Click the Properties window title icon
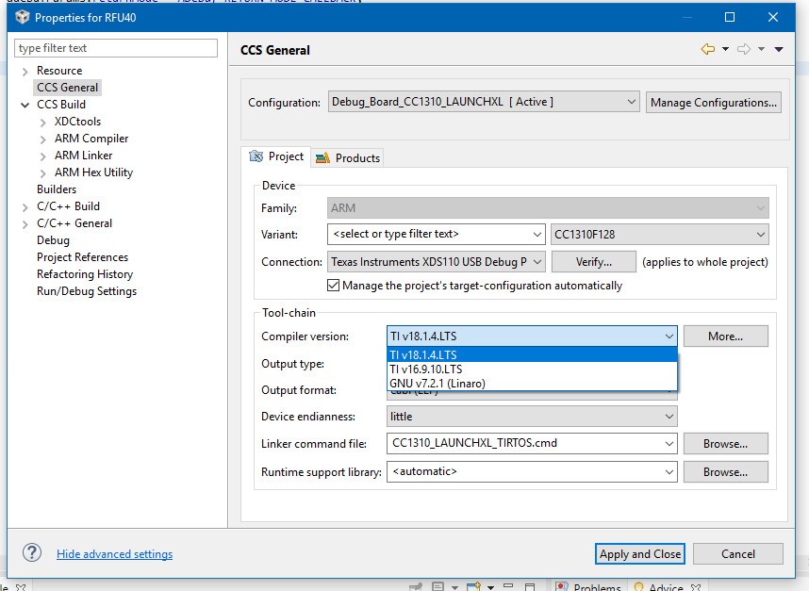Screen dimensions: 809x591 coord(21,17)
